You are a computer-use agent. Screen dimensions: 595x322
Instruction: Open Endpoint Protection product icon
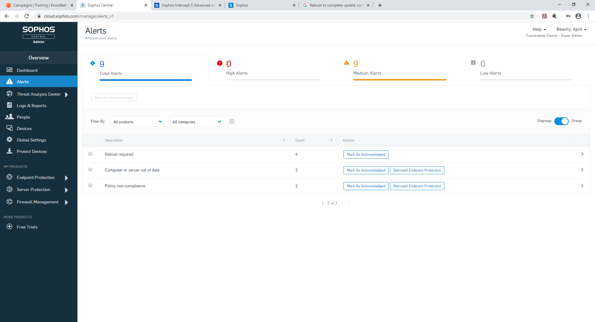coord(10,177)
